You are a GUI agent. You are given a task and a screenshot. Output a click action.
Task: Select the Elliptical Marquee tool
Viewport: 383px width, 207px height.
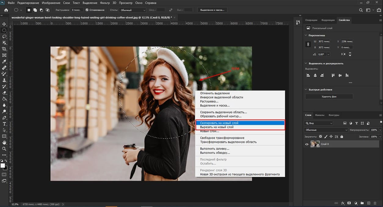click(x=4, y=30)
